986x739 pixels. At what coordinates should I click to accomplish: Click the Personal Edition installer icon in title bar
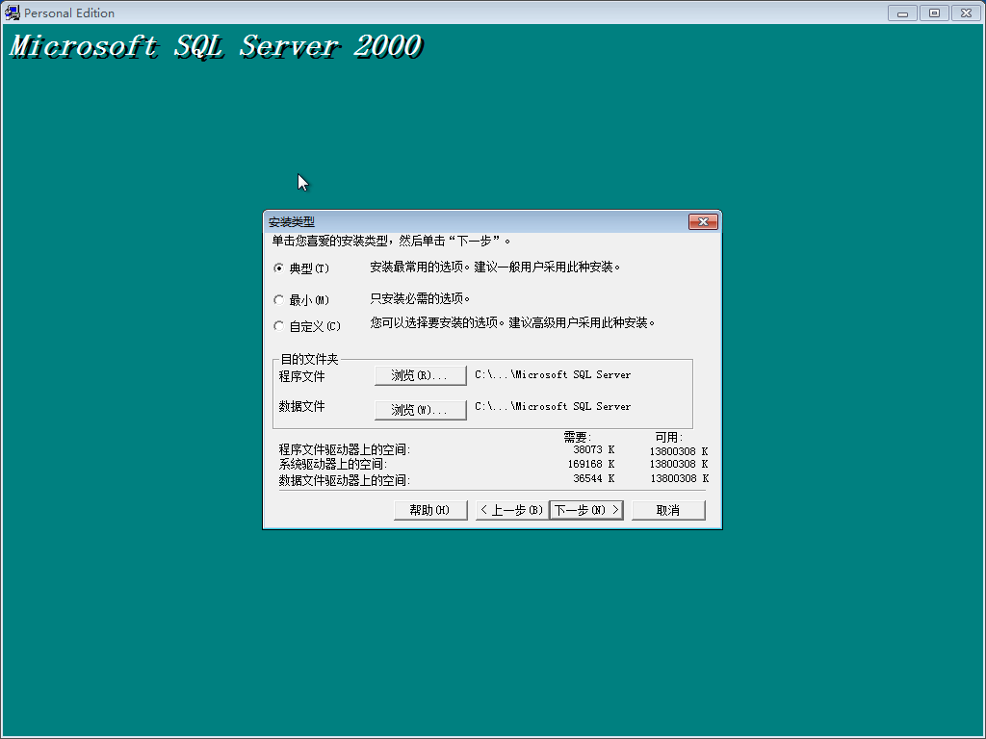(x=13, y=13)
